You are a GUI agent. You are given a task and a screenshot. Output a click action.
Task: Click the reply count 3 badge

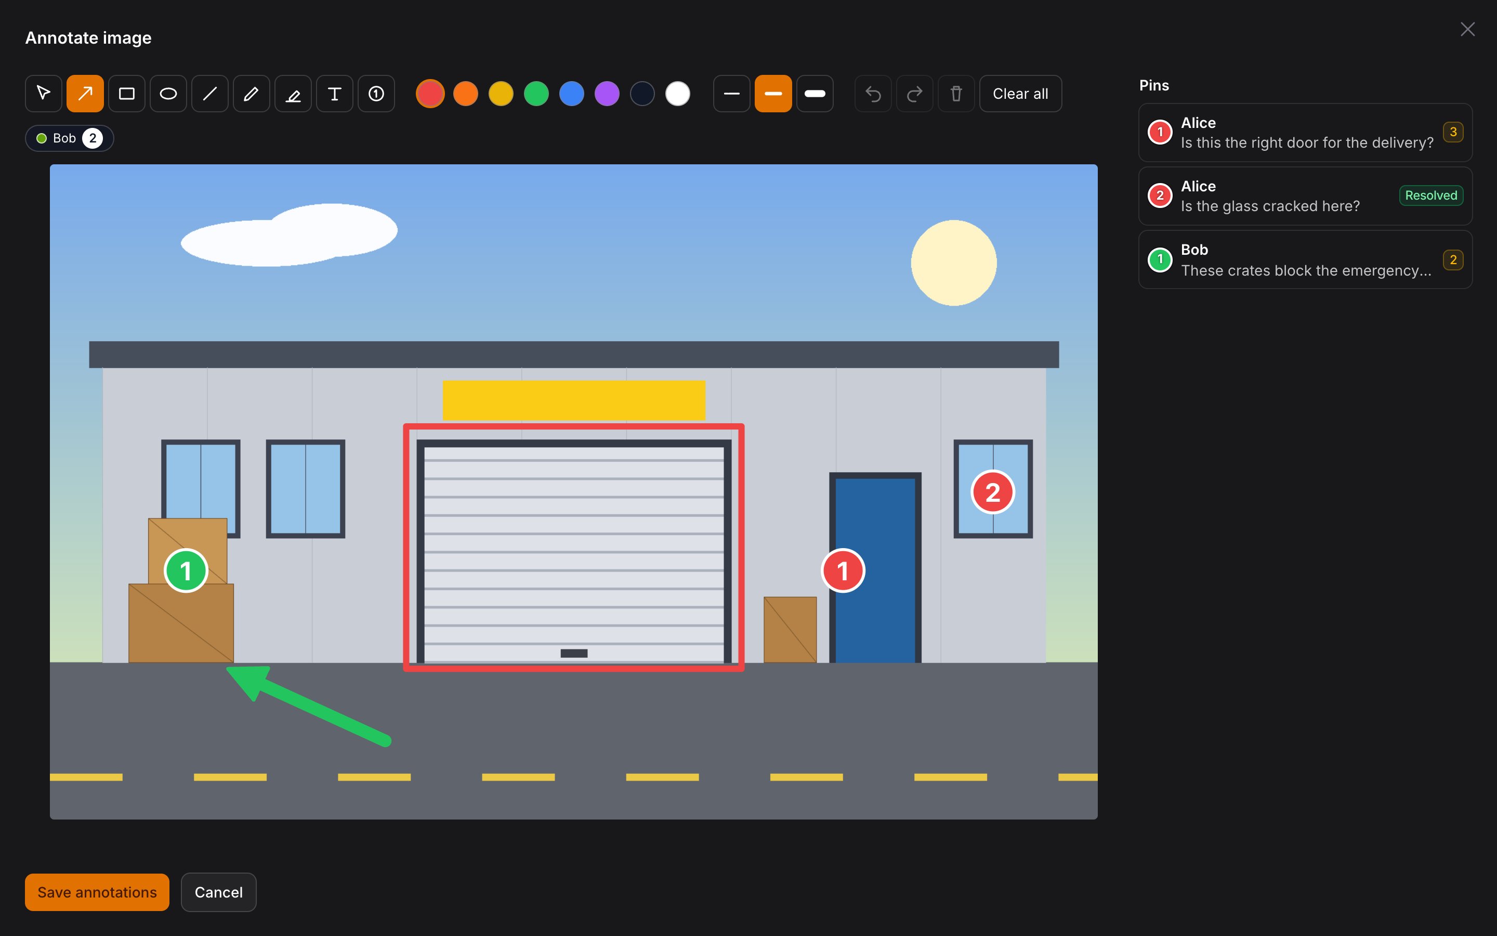[x=1453, y=132]
